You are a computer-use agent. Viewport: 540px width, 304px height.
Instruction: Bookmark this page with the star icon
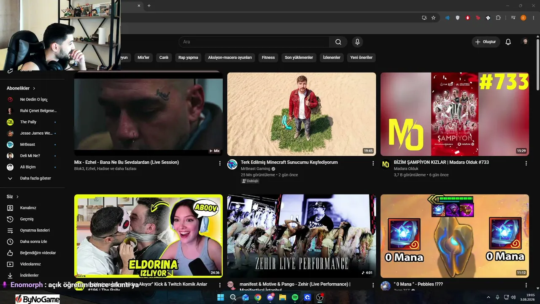[x=433, y=18]
